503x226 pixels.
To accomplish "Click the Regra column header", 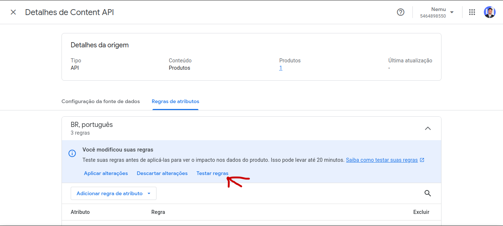I will 158,212.
